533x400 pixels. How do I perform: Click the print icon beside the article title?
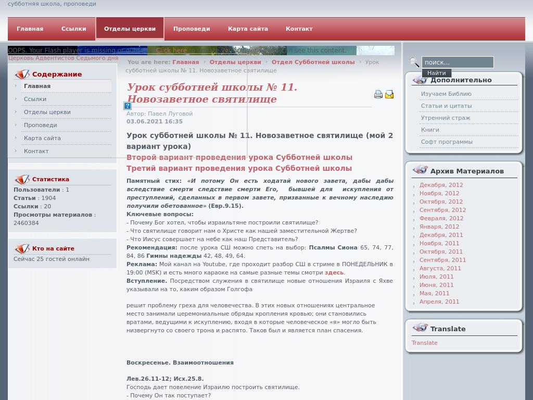(378, 94)
